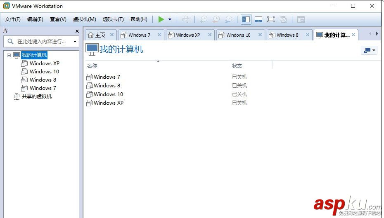Open the 文件(F) menu
This screenshot has width=384, height=218.
point(13,19)
